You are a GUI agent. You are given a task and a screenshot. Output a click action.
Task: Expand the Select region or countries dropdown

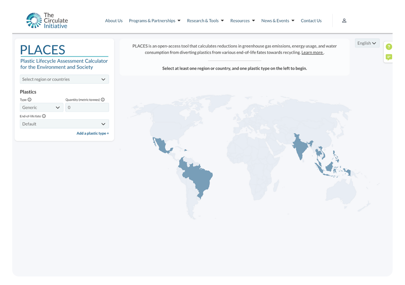coord(64,79)
